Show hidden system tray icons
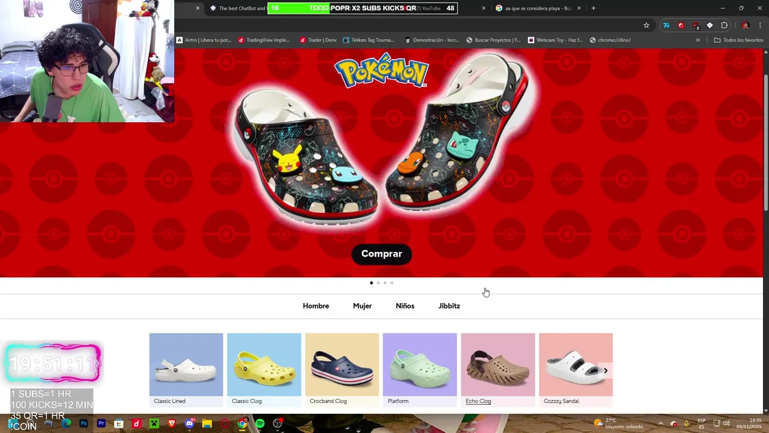 coord(660,423)
